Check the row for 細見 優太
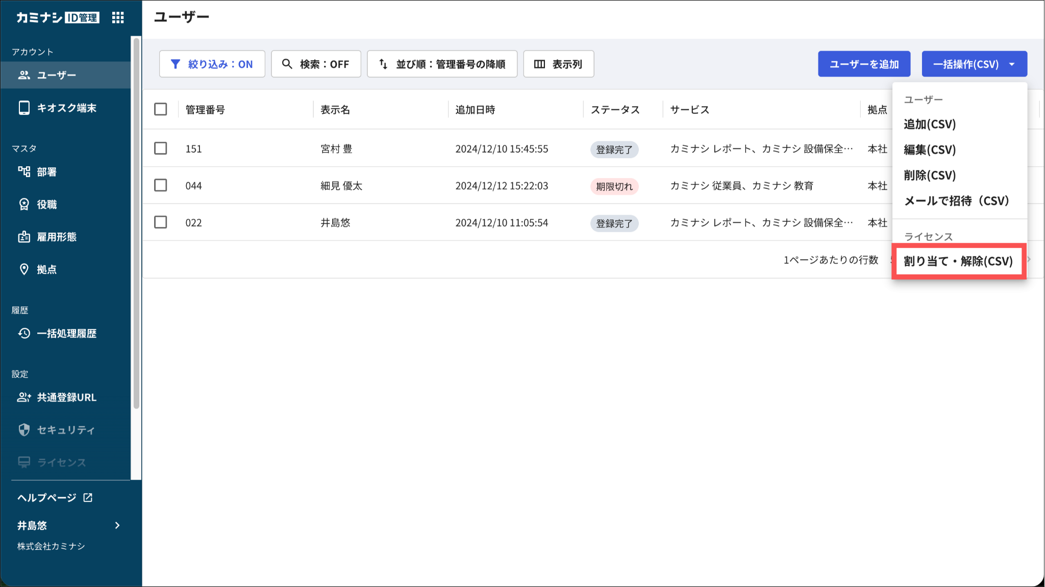This screenshot has width=1045, height=587. (x=161, y=185)
